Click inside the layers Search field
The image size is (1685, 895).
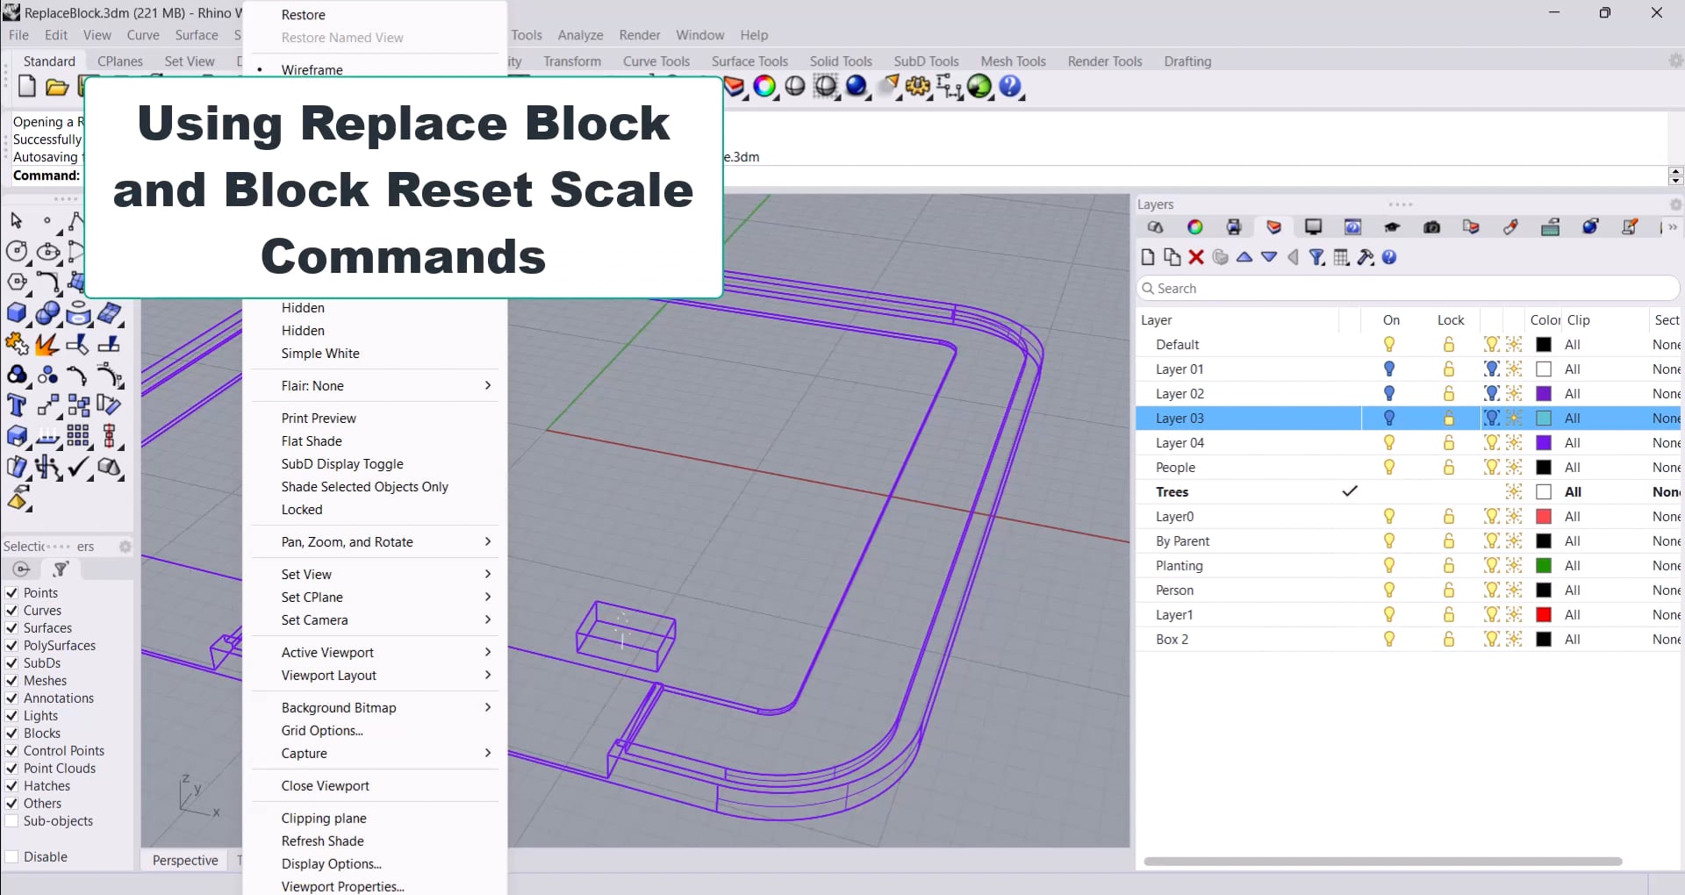click(1404, 288)
